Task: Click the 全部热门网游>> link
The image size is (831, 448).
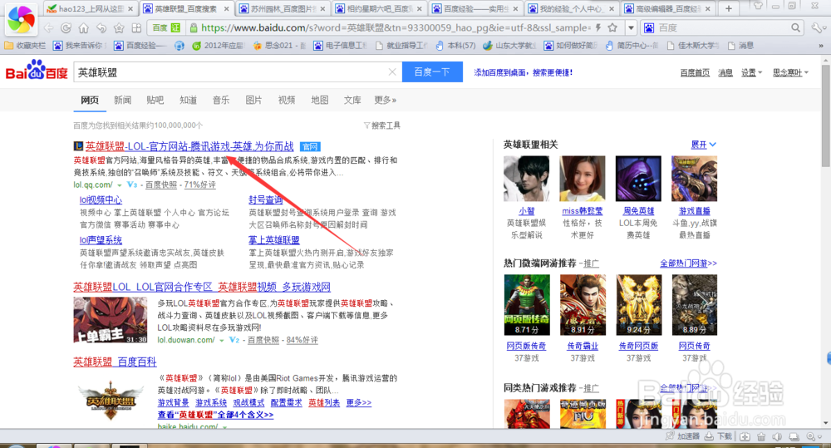Action: point(688,263)
